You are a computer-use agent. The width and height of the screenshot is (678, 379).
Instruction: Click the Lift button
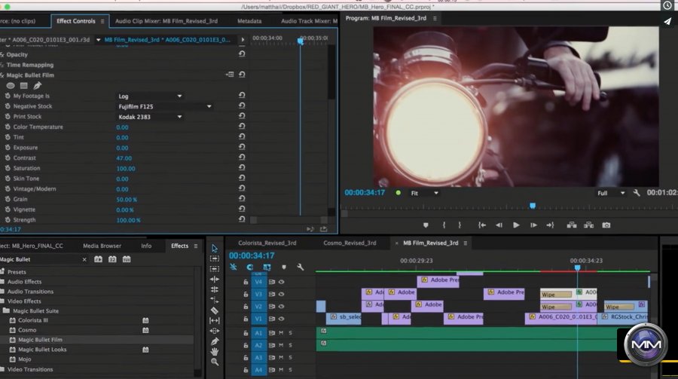(x=572, y=225)
